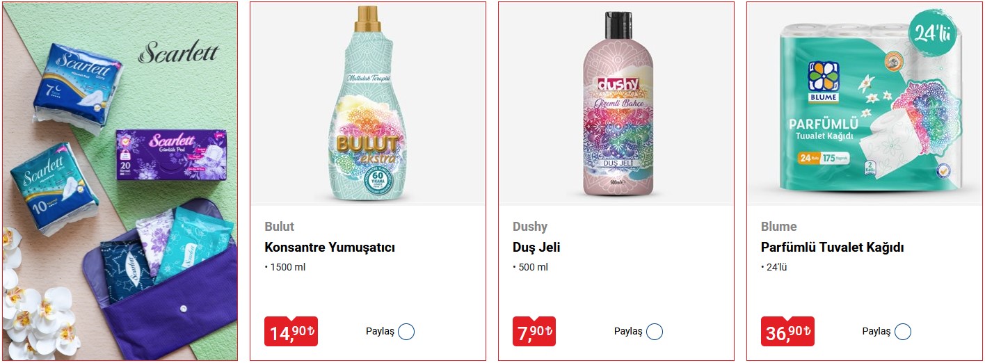Open the Parfümlü Tuvalet Kağıdı product title
This screenshot has height=363, width=985.
[833, 248]
